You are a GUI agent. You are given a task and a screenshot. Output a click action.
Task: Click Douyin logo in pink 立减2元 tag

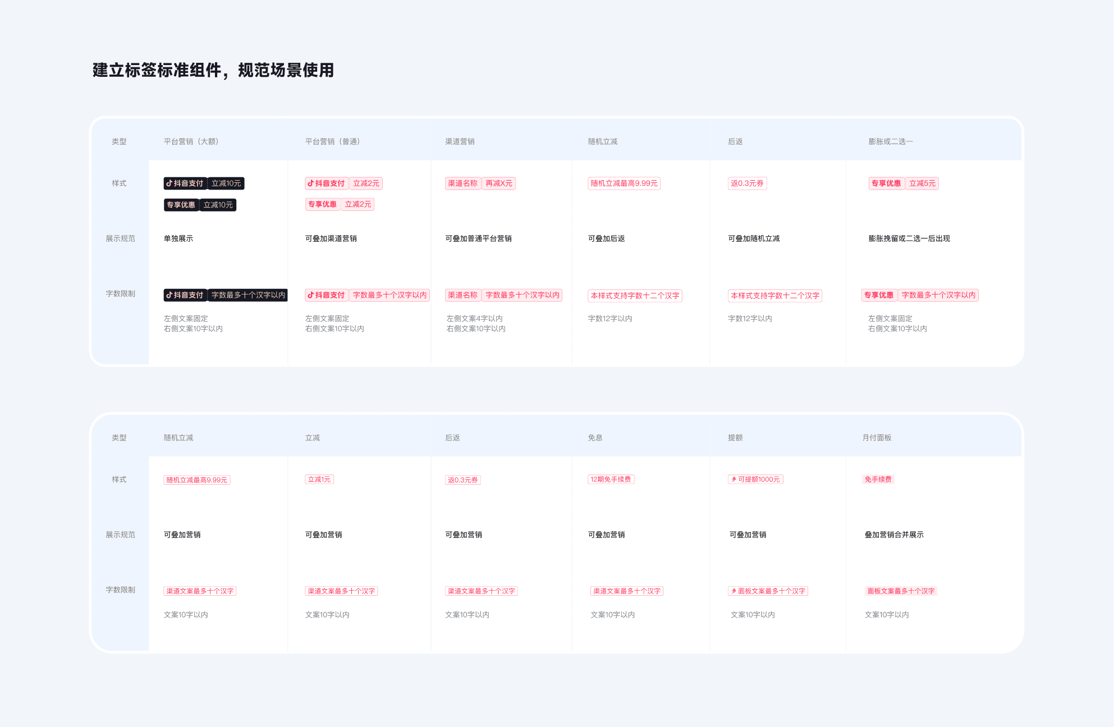tap(310, 183)
